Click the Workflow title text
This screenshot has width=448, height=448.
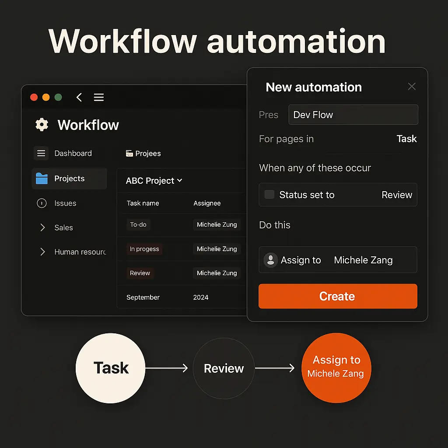click(88, 125)
